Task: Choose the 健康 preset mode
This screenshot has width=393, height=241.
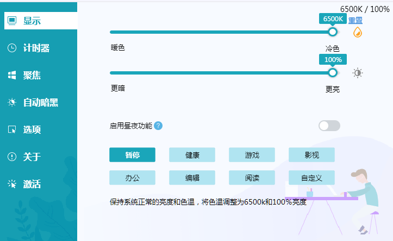Action: (x=192, y=155)
